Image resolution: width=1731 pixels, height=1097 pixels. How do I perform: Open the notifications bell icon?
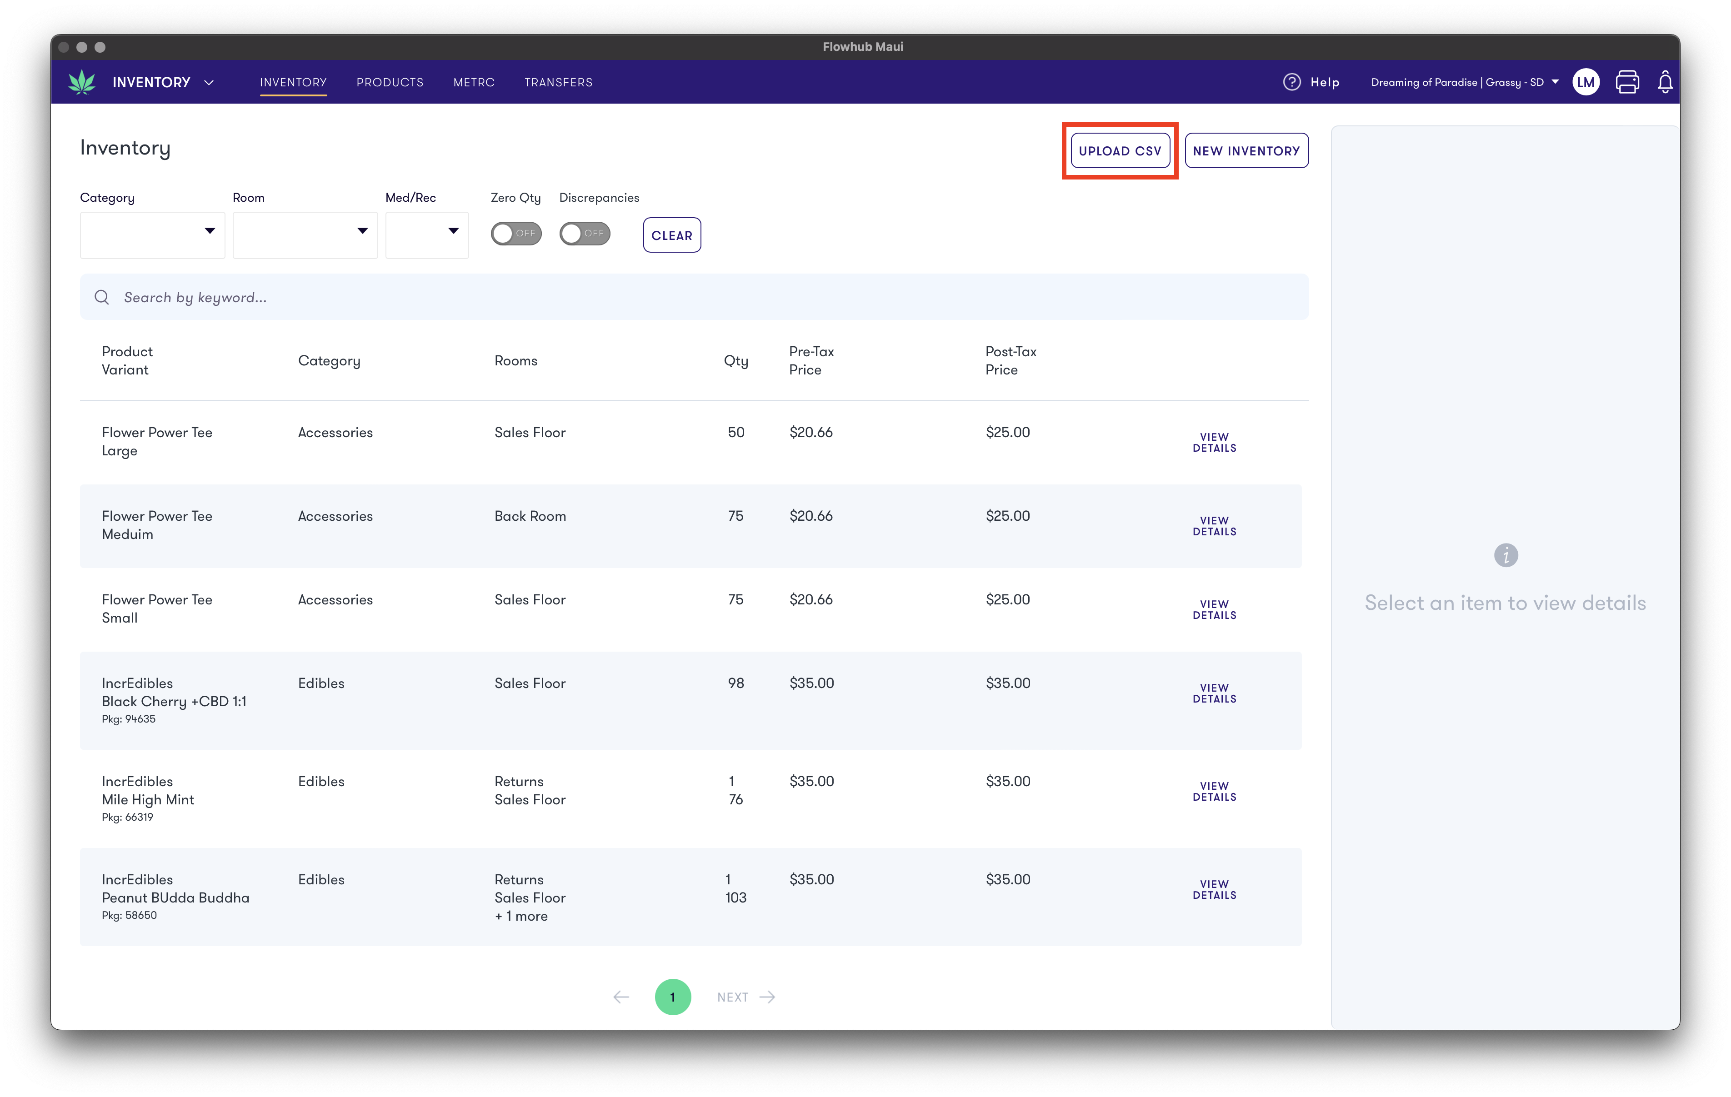point(1665,82)
